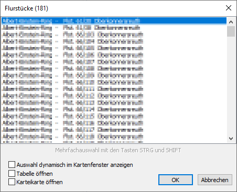
Task: Tick the Karteikarte öffnen checkbox
Action: tap(12, 182)
